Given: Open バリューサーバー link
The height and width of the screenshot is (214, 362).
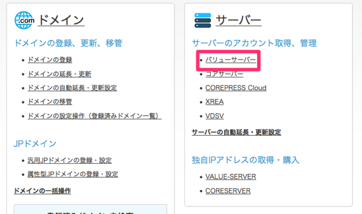Looking at the screenshot, I should coord(231,60).
